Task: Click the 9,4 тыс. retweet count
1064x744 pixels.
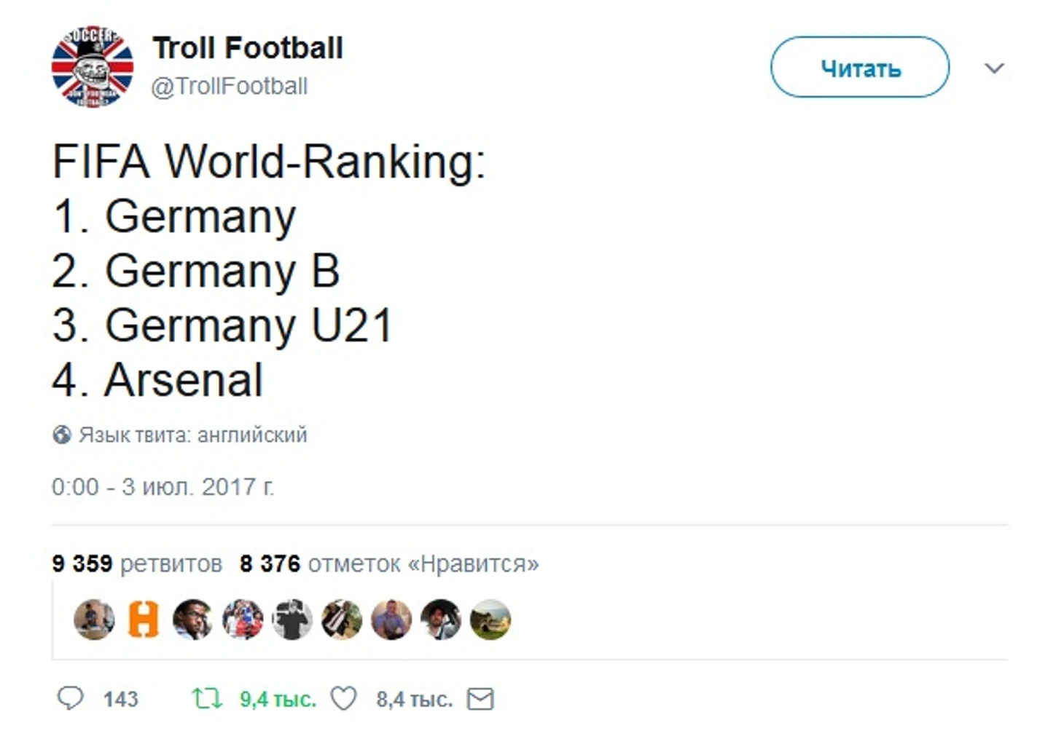Action: (278, 699)
